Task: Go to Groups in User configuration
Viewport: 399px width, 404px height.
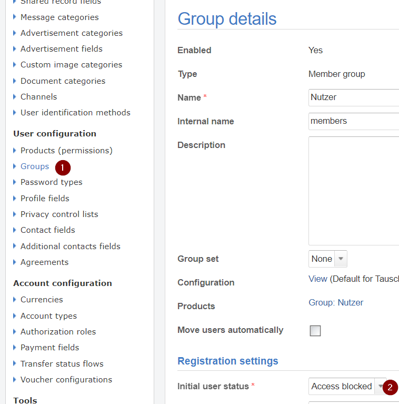Action: (35, 166)
